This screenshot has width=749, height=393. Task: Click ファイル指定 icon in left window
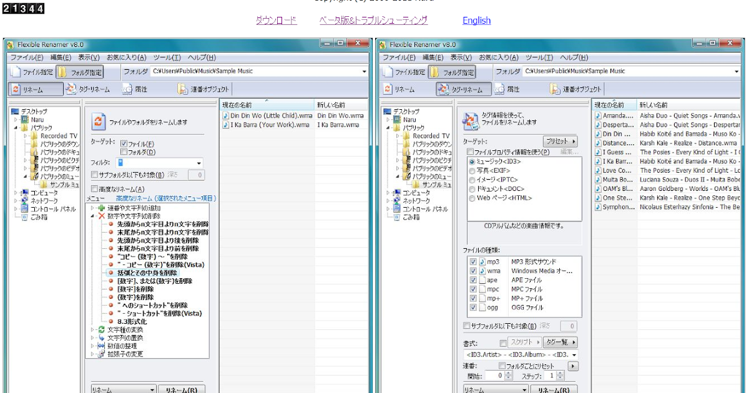tap(16, 72)
